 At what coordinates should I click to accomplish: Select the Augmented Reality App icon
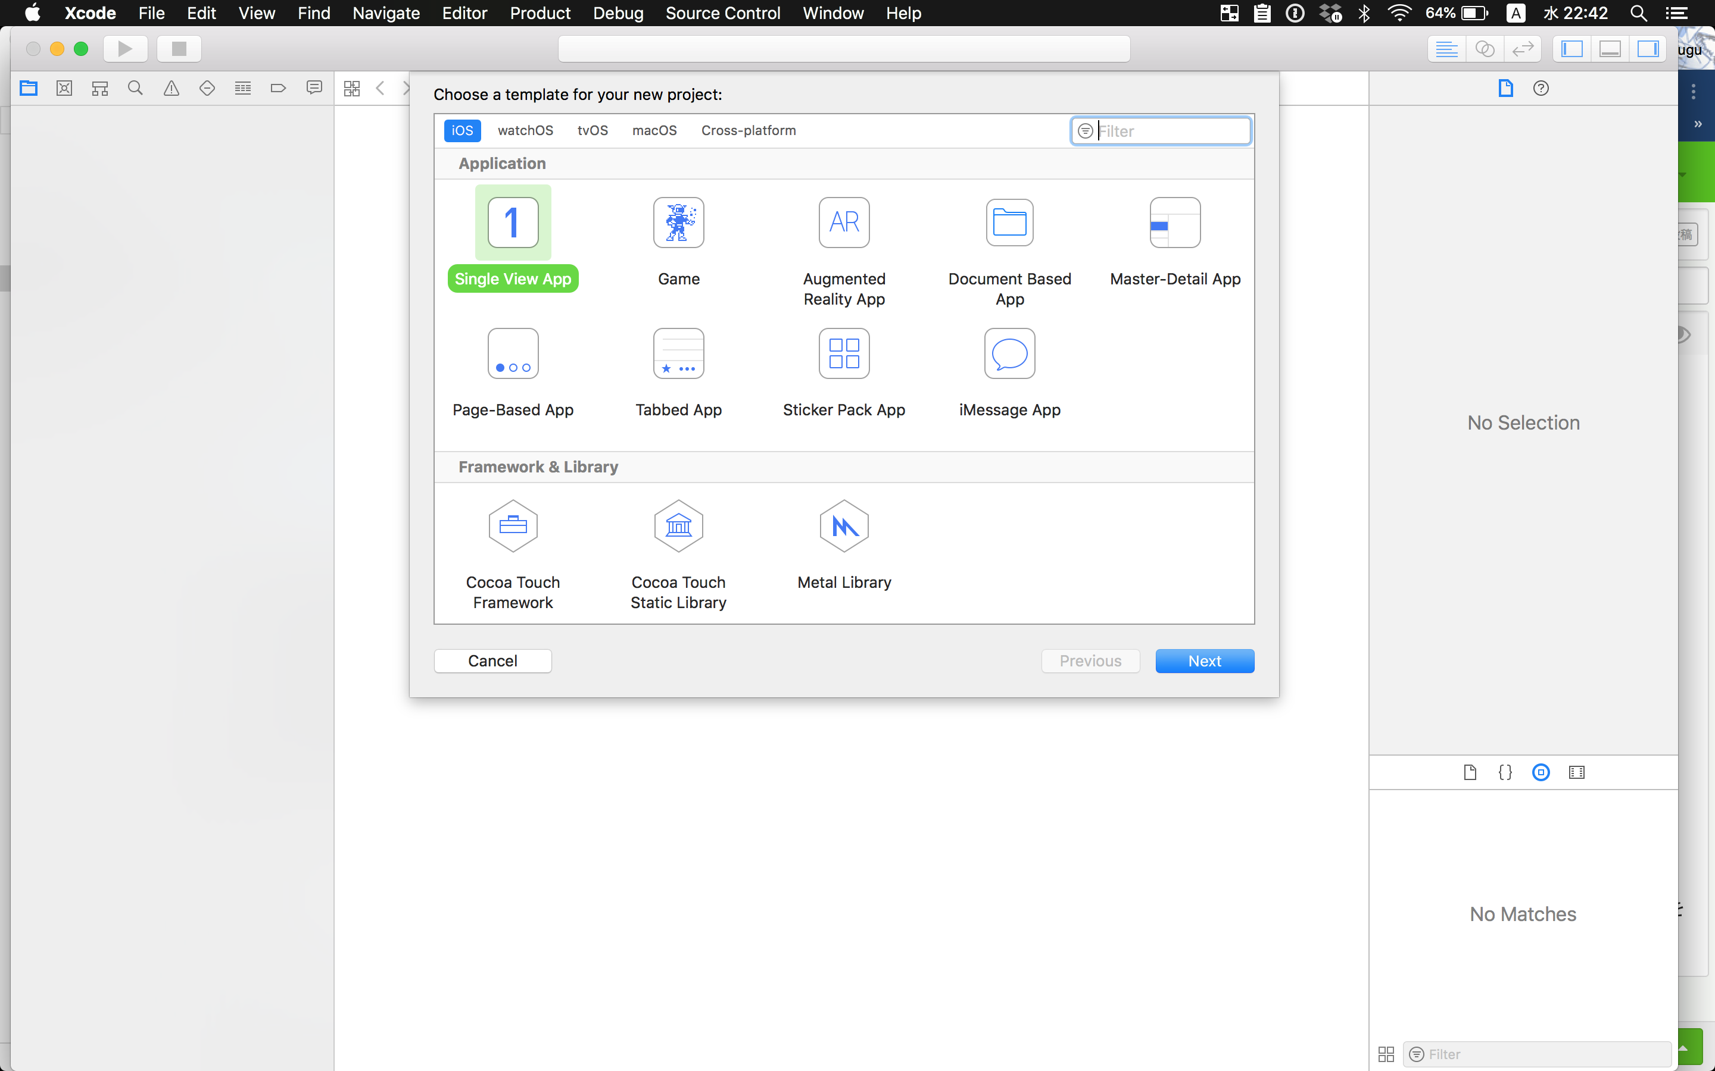pyautogui.click(x=844, y=222)
